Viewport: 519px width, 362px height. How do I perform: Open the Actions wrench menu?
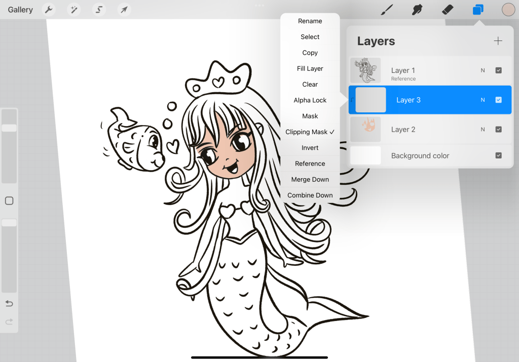tap(49, 10)
